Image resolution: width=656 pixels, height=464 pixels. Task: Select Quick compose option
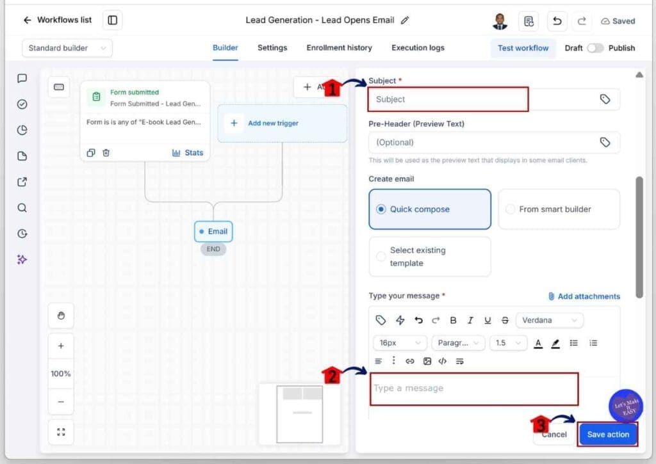tap(430, 209)
